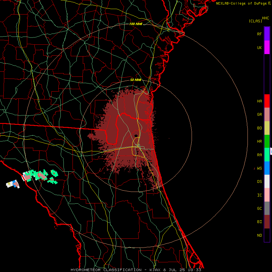The image size is (272, 272).
Task: Click the GR legend label
Action: point(259,115)
